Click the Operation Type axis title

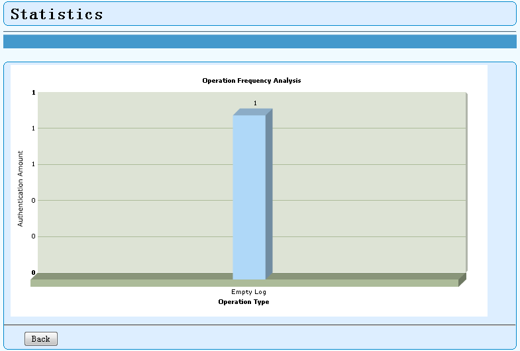point(244,301)
